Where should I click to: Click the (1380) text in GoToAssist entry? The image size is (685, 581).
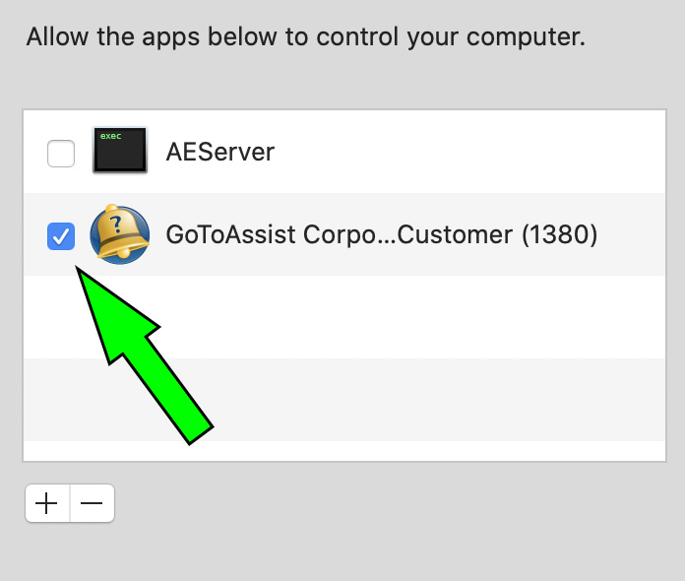click(560, 234)
